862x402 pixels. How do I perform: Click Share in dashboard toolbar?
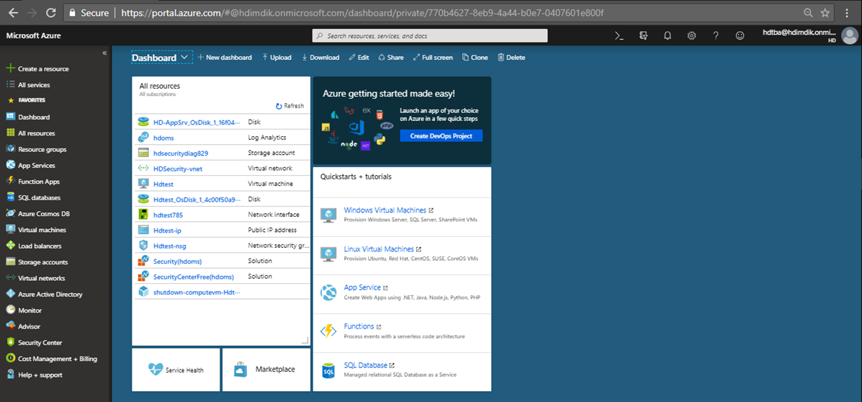coord(391,57)
